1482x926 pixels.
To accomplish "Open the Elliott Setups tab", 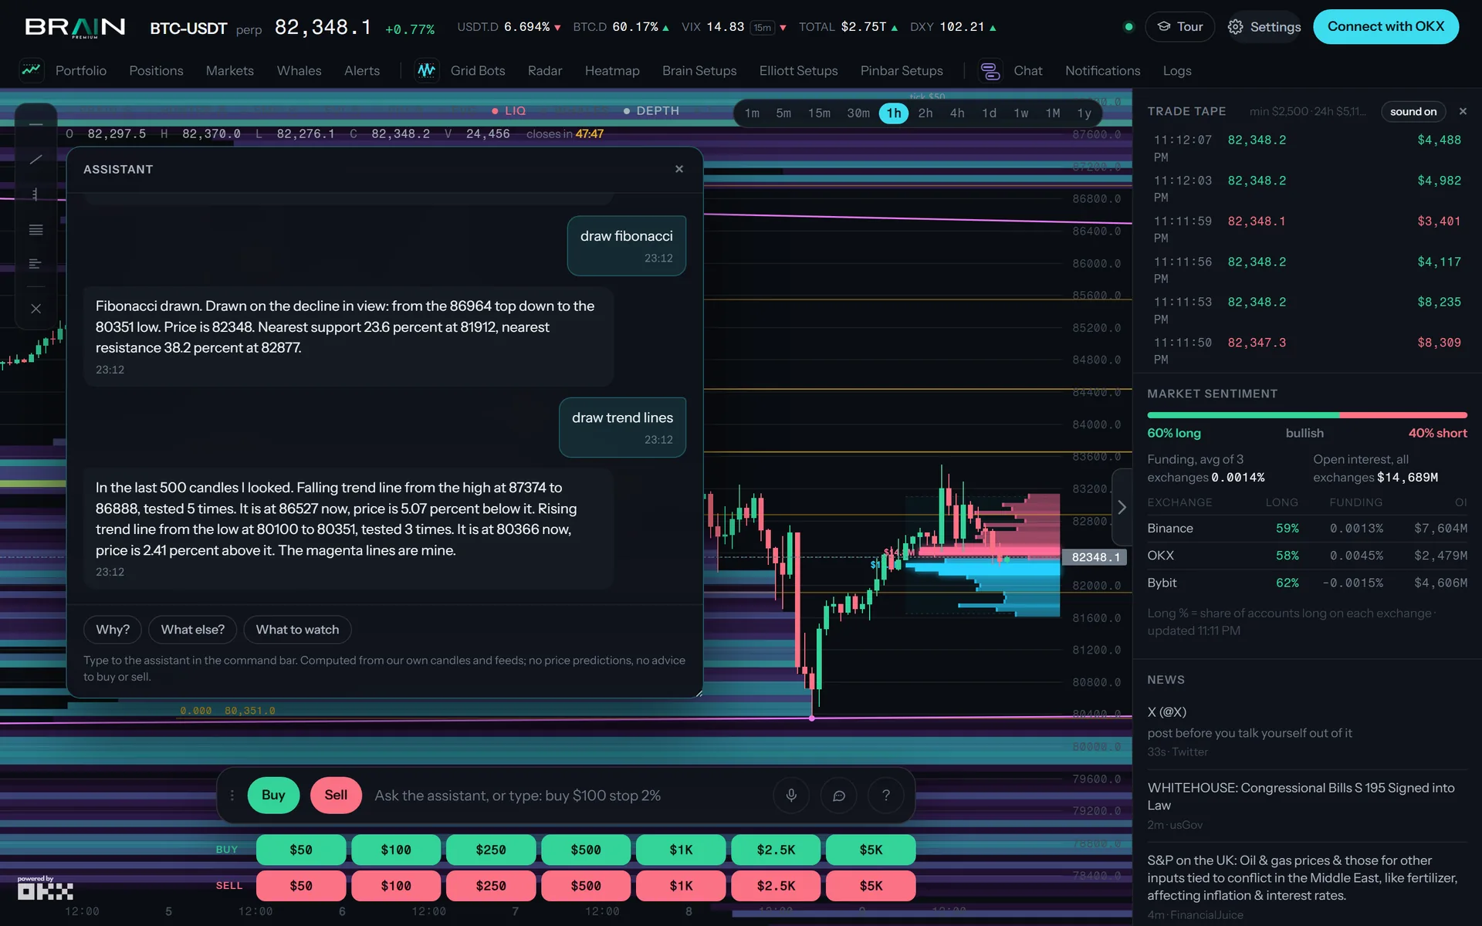I will (x=798, y=71).
